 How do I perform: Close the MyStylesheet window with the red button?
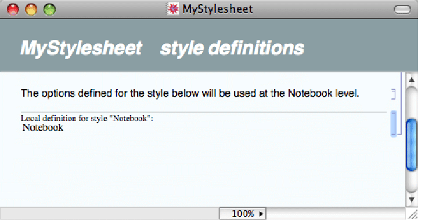pyautogui.click(x=13, y=9)
